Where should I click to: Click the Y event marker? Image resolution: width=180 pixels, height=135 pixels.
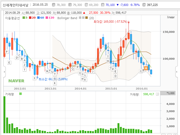24,69
